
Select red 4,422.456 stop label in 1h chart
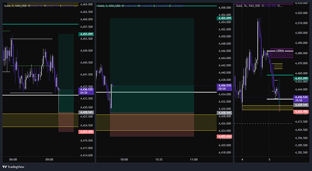pos(301,112)
